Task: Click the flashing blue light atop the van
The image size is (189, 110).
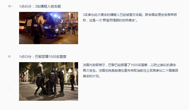Action: pyautogui.click(x=55, y=16)
